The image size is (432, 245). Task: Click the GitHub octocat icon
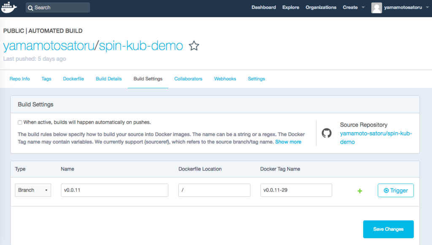click(327, 133)
